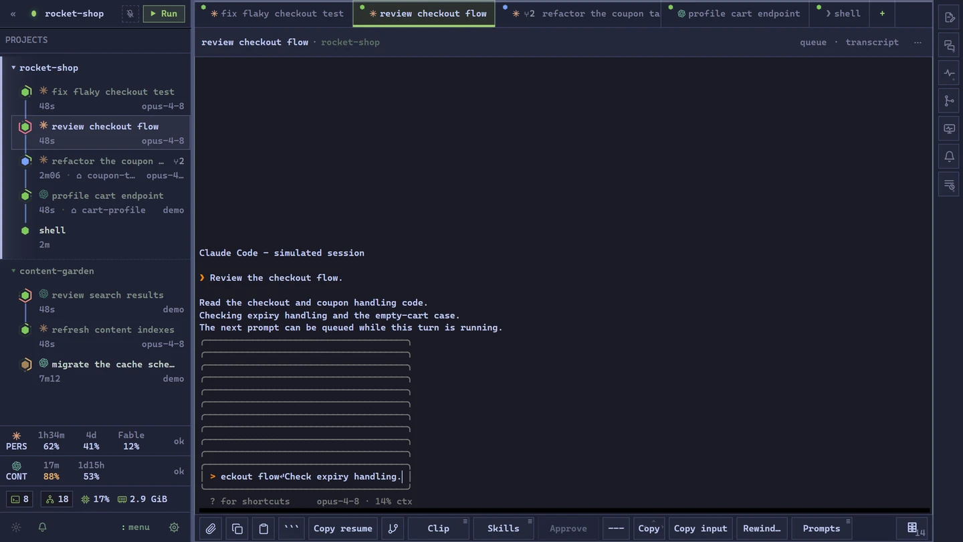The image size is (963, 542).
Task: Click the terminal count badge showing 8
Action: pyautogui.click(x=19, y=499)
